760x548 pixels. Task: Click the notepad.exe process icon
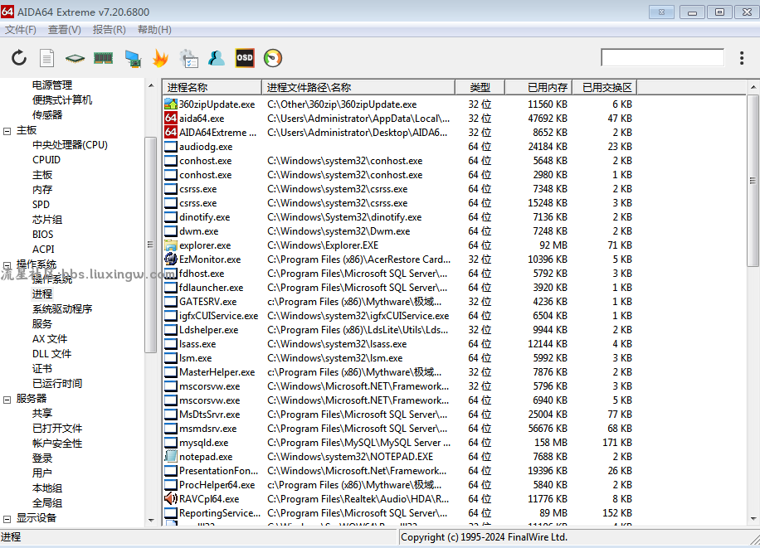(x=171, y=457)
